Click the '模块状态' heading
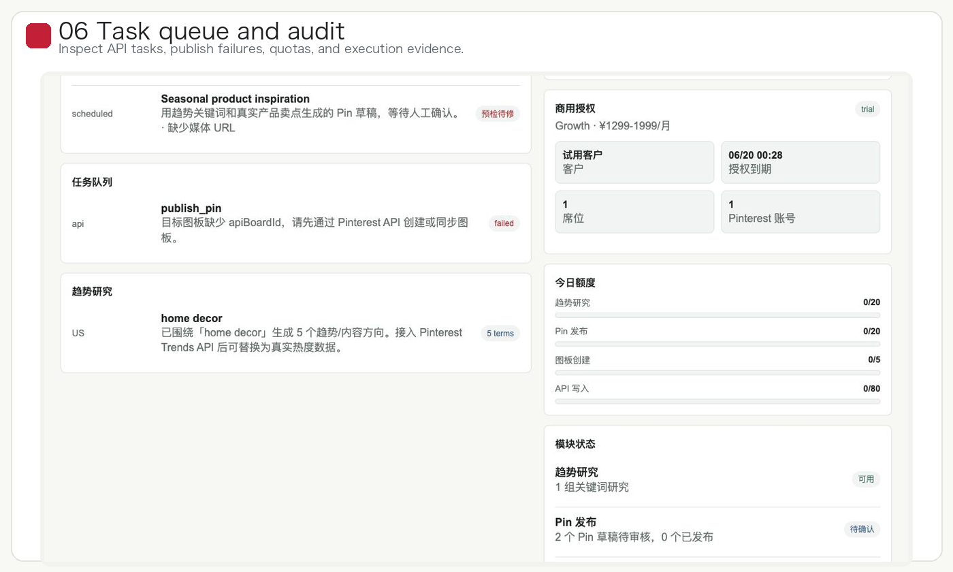The width and height of the screenshot is (953, 572). (x=575, y=444)
